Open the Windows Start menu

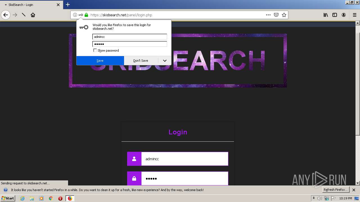8,198
